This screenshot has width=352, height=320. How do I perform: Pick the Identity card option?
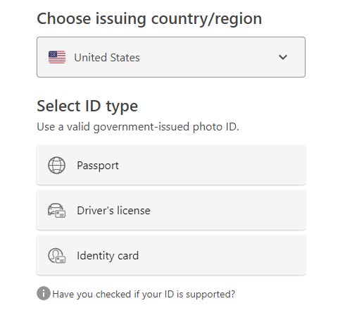pyautogui.click(x=171, y=256)
